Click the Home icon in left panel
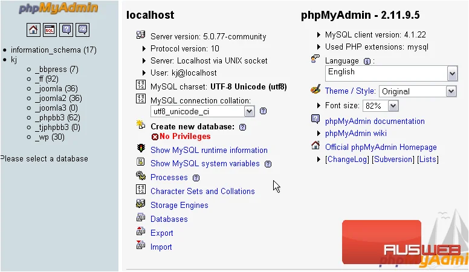 pyautogui.click(x=33, y=30)
